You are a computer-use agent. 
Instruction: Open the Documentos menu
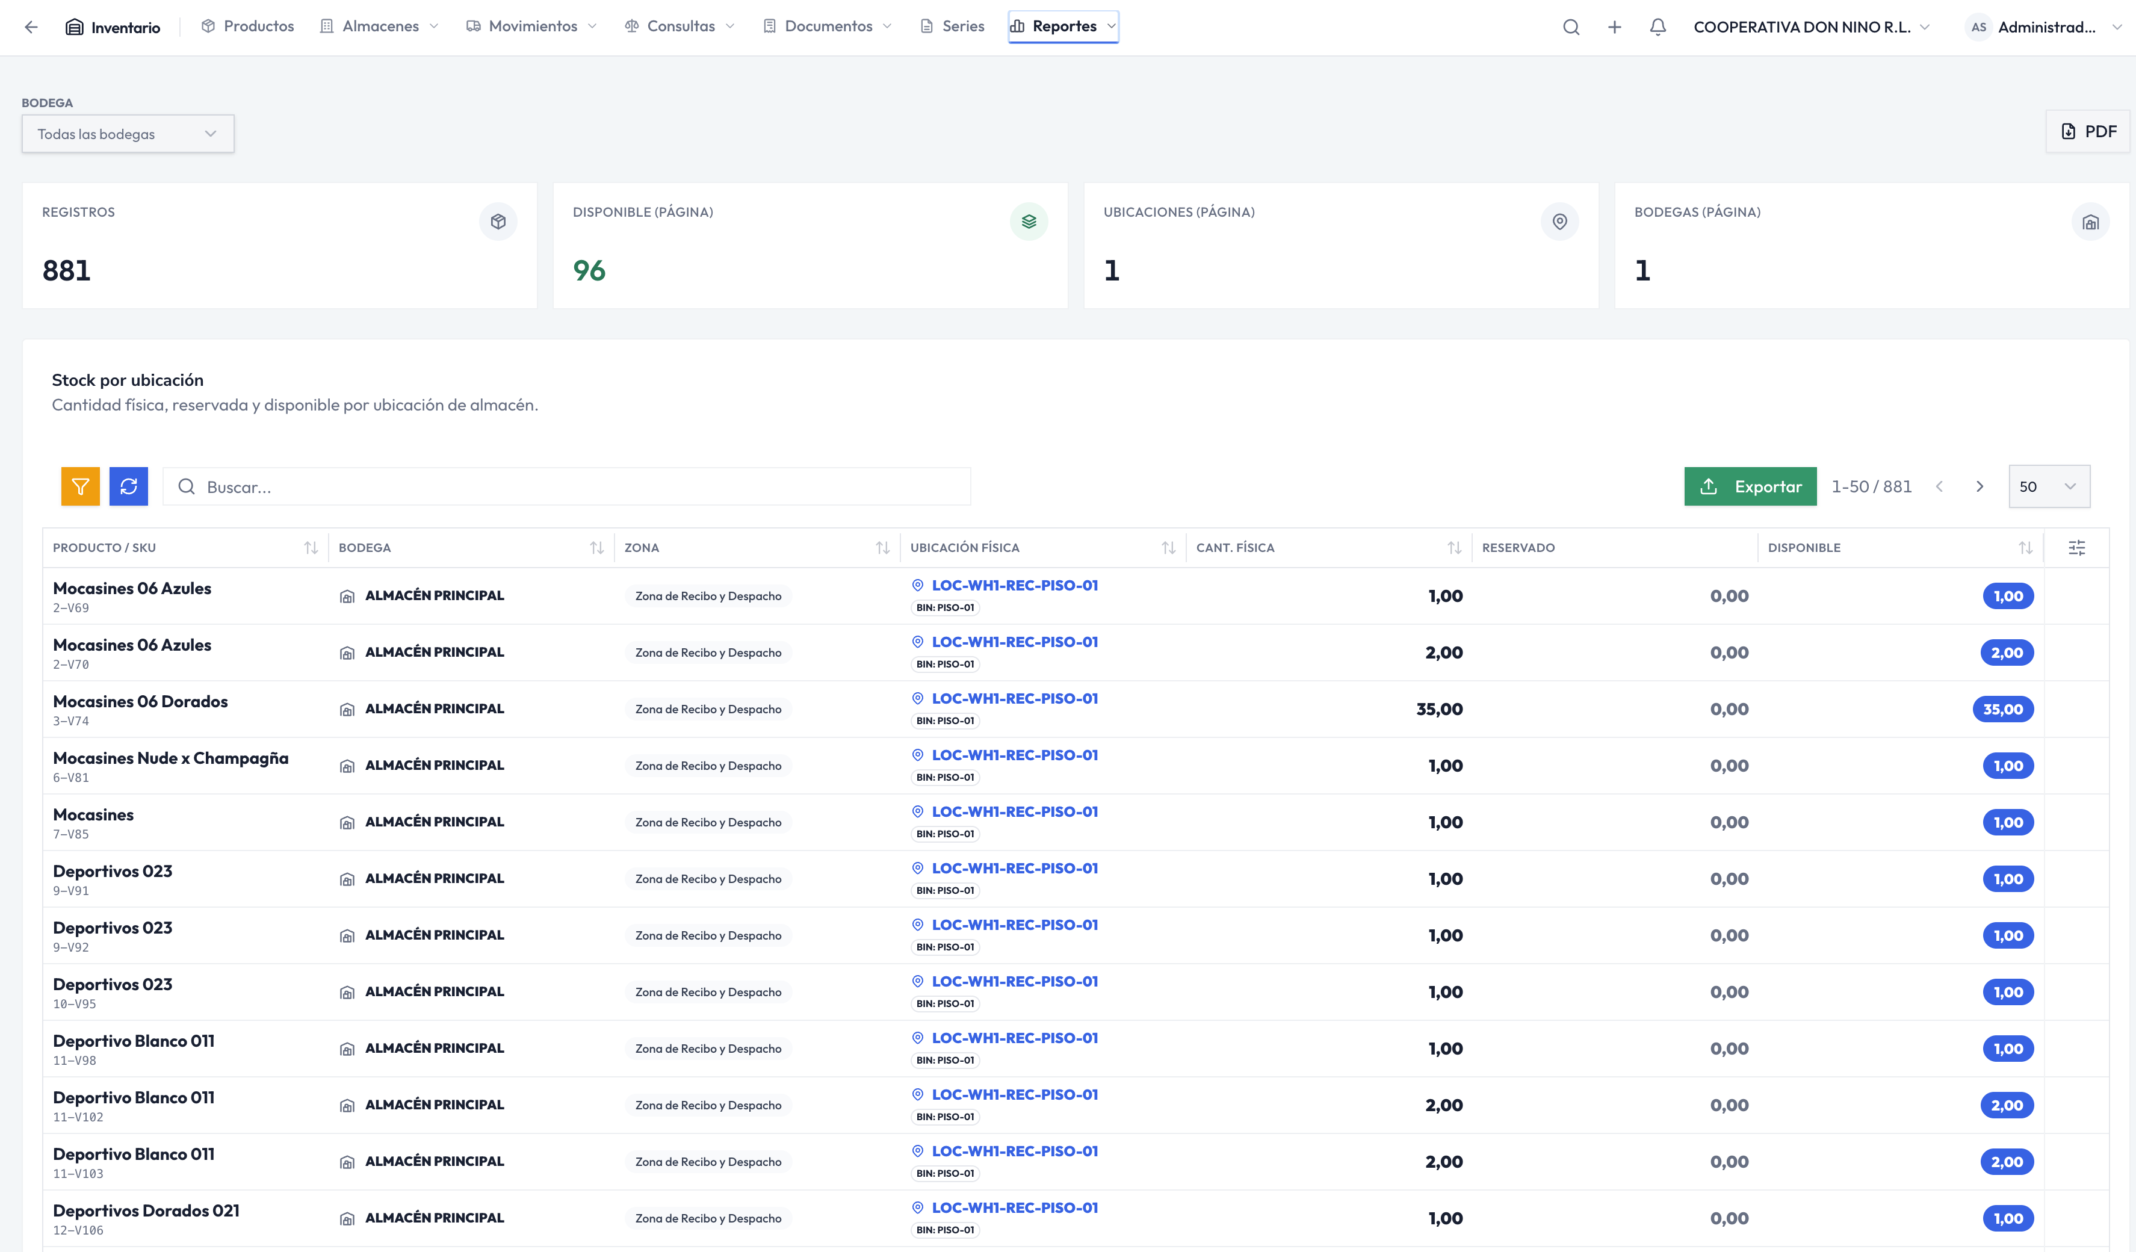[828, 26]
